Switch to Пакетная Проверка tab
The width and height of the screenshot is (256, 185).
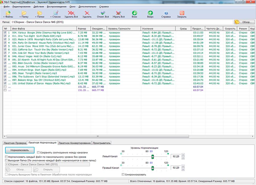tap(15, 143)
